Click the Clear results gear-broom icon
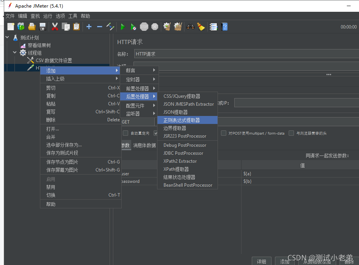Image resolution: width=359 pixels, height=265 pixels. coord(167,27)
